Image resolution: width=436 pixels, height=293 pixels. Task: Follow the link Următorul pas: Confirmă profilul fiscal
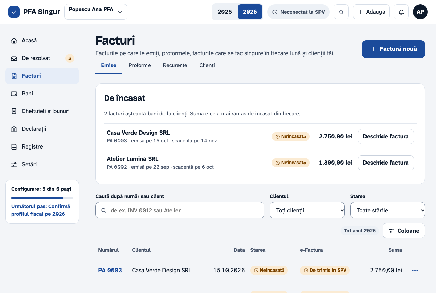[41, 210]
